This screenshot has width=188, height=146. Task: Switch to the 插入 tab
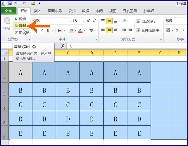(37, 11)
